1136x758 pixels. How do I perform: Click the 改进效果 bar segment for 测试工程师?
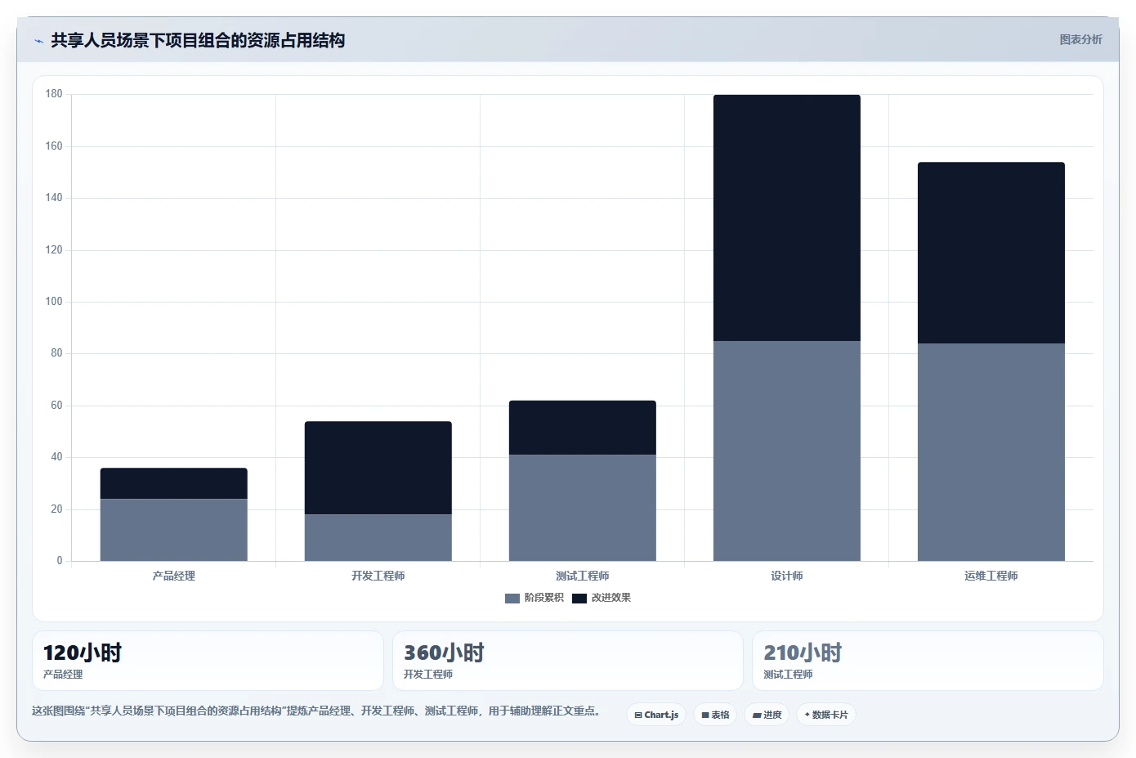point(583,428)
